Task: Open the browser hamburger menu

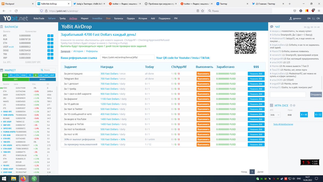Action: click(319, 11)
